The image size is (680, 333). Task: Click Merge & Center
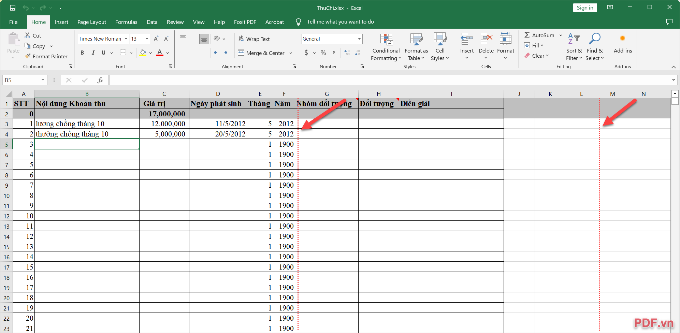coord(261,53)
